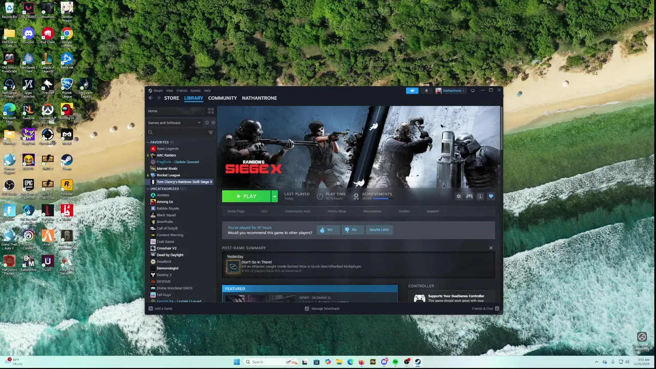Dismiss the Post-Game Summary section
Viewport: 656px width, 369px height.
[x=490, y=248]
